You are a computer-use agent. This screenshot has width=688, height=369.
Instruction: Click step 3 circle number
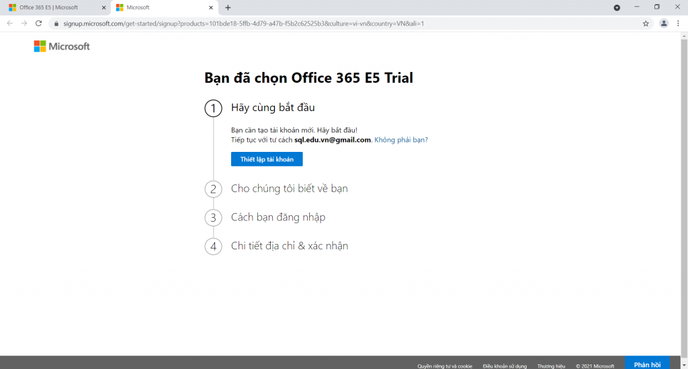[x=213, y=218]
